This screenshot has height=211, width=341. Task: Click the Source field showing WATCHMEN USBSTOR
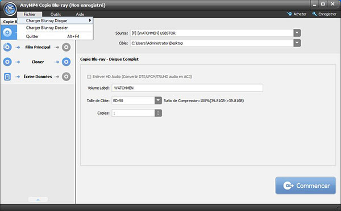[212, 33]
